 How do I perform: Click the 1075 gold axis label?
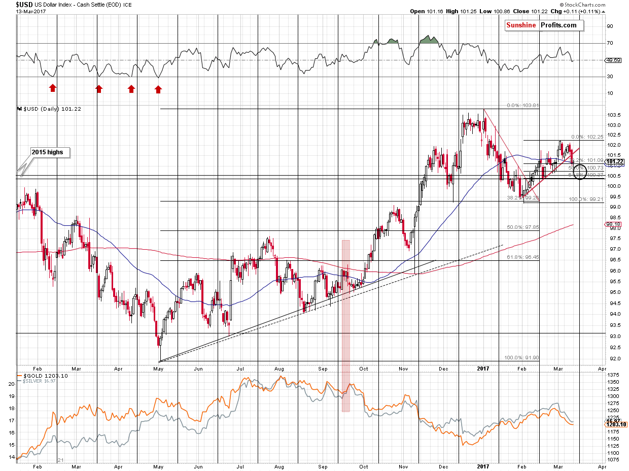[x=613, y=460]
